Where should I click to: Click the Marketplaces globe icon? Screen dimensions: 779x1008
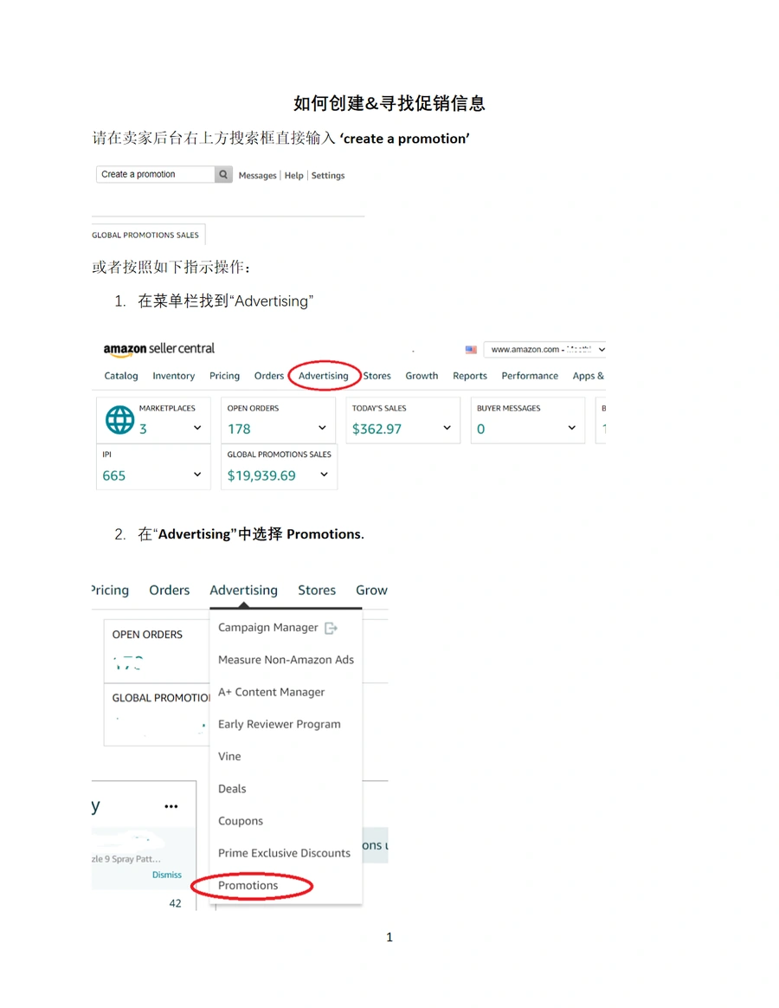tap(119, 420)
